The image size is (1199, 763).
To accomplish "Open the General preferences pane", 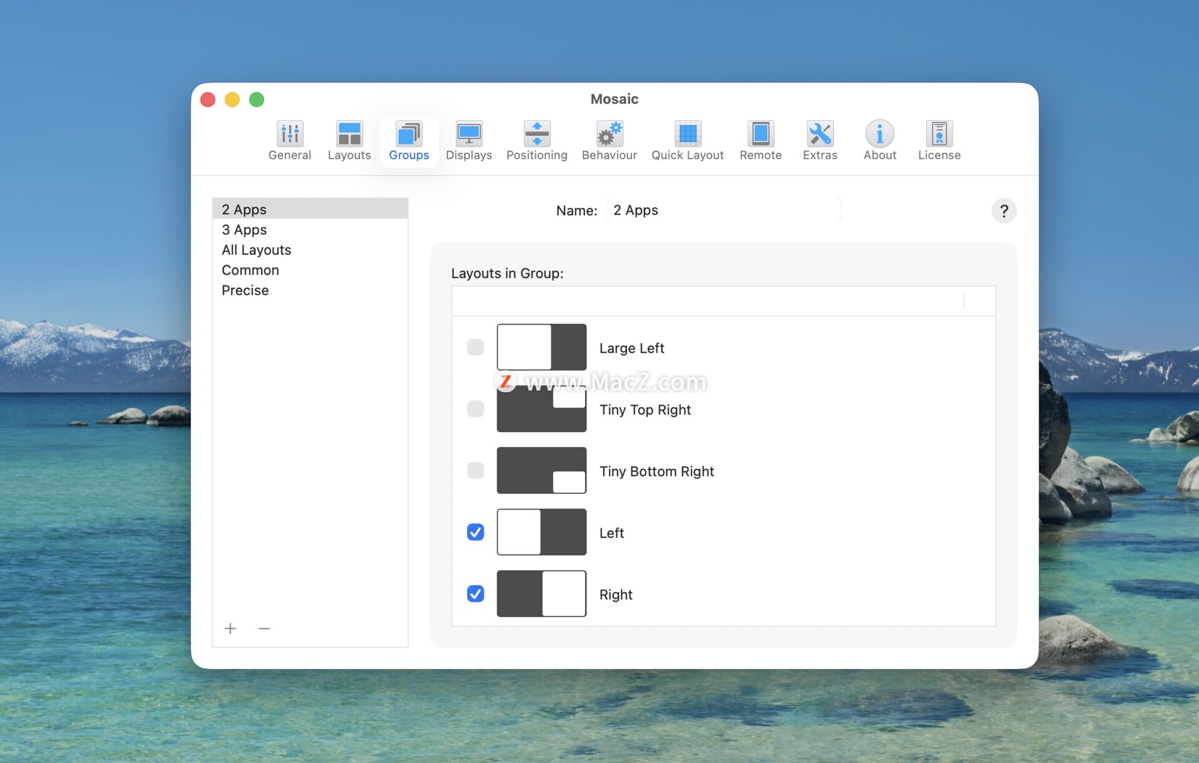I will pyautogui.click(x=289, y=141).
